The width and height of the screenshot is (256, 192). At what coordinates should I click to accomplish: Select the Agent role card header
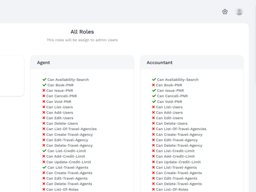coord(82,62)
